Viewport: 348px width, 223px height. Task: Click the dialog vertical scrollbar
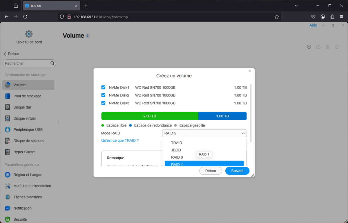251,113
